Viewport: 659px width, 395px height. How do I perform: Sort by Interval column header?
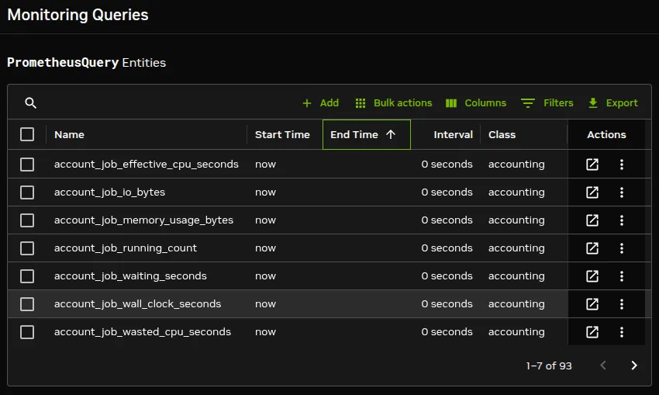[453, 134]
